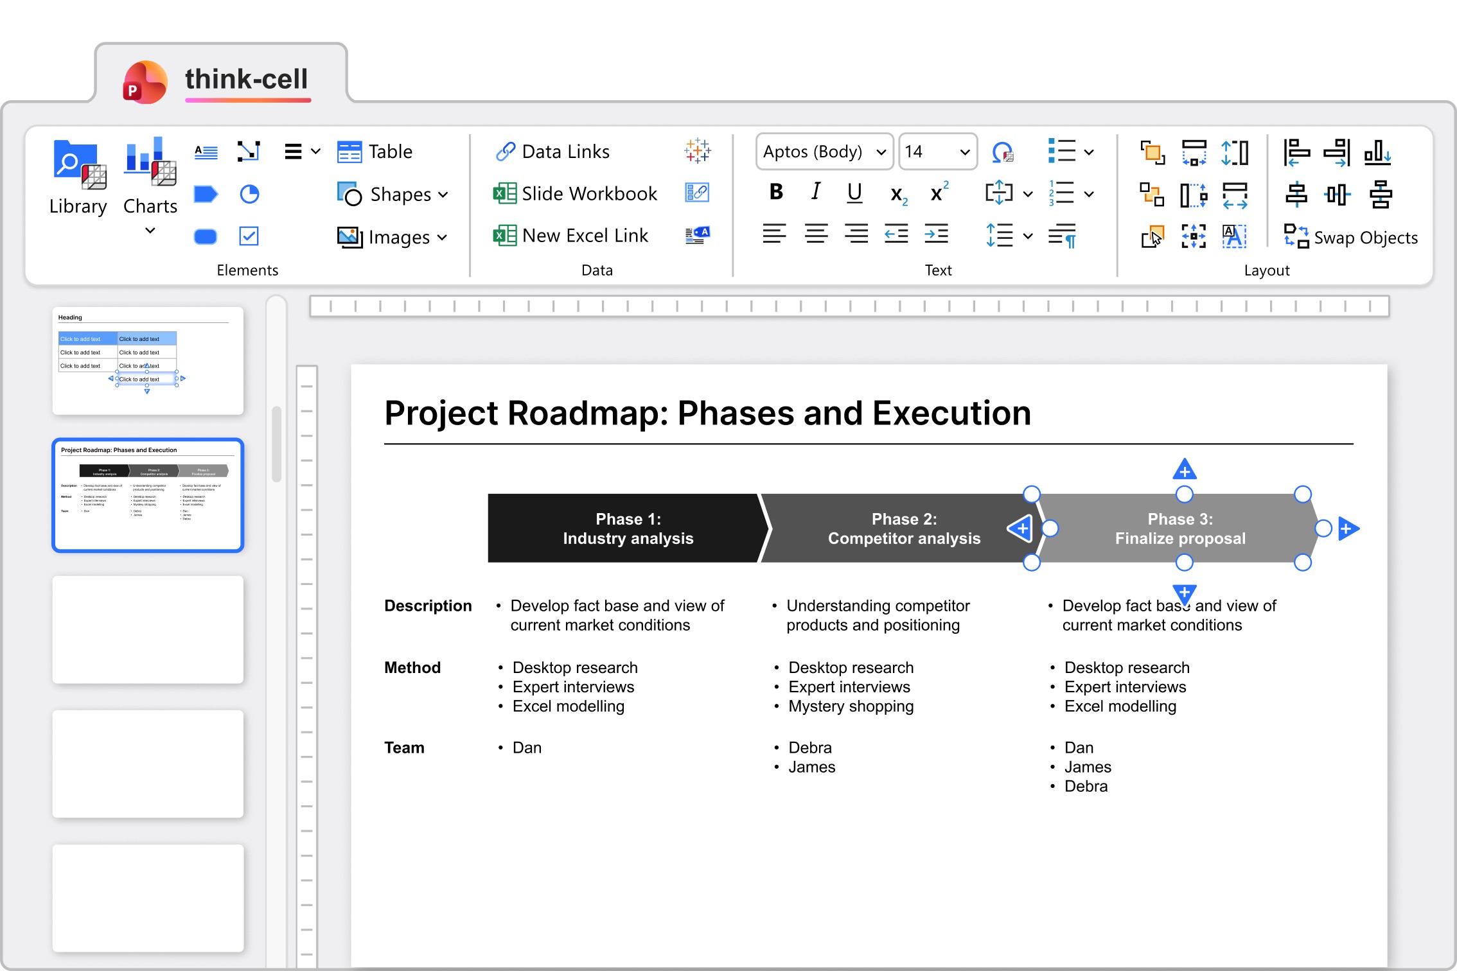Click the Swap Objects button
Screen dimensions: 1457x971
pos(1351,237)
